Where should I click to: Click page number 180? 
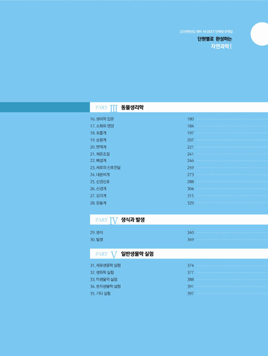pyautogui.click(x=190, y=119)
